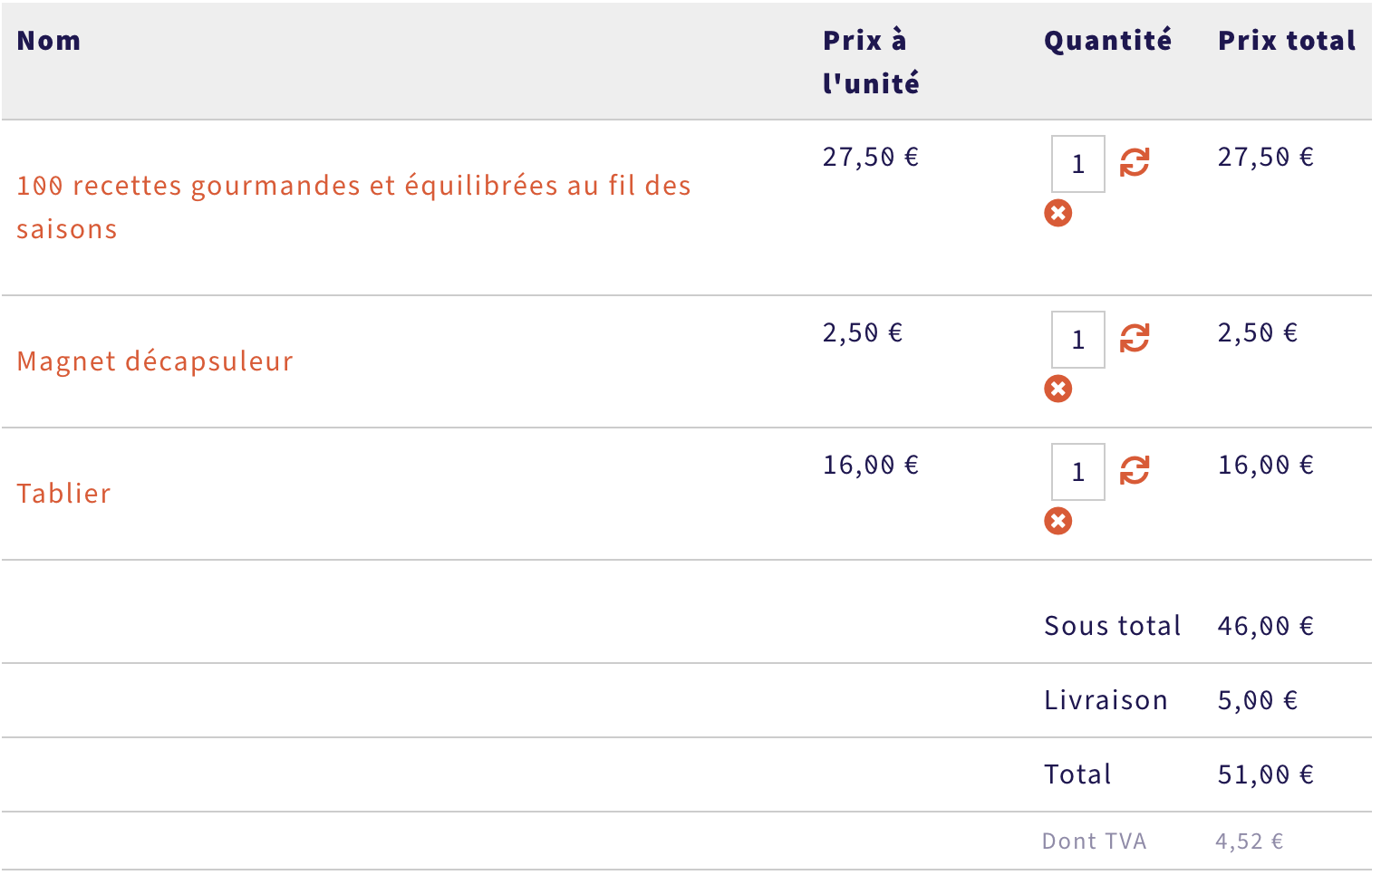Click the Magnet décapsuleur quantity box
Screen dimensions: 1381x875
tap(1077, 340)
